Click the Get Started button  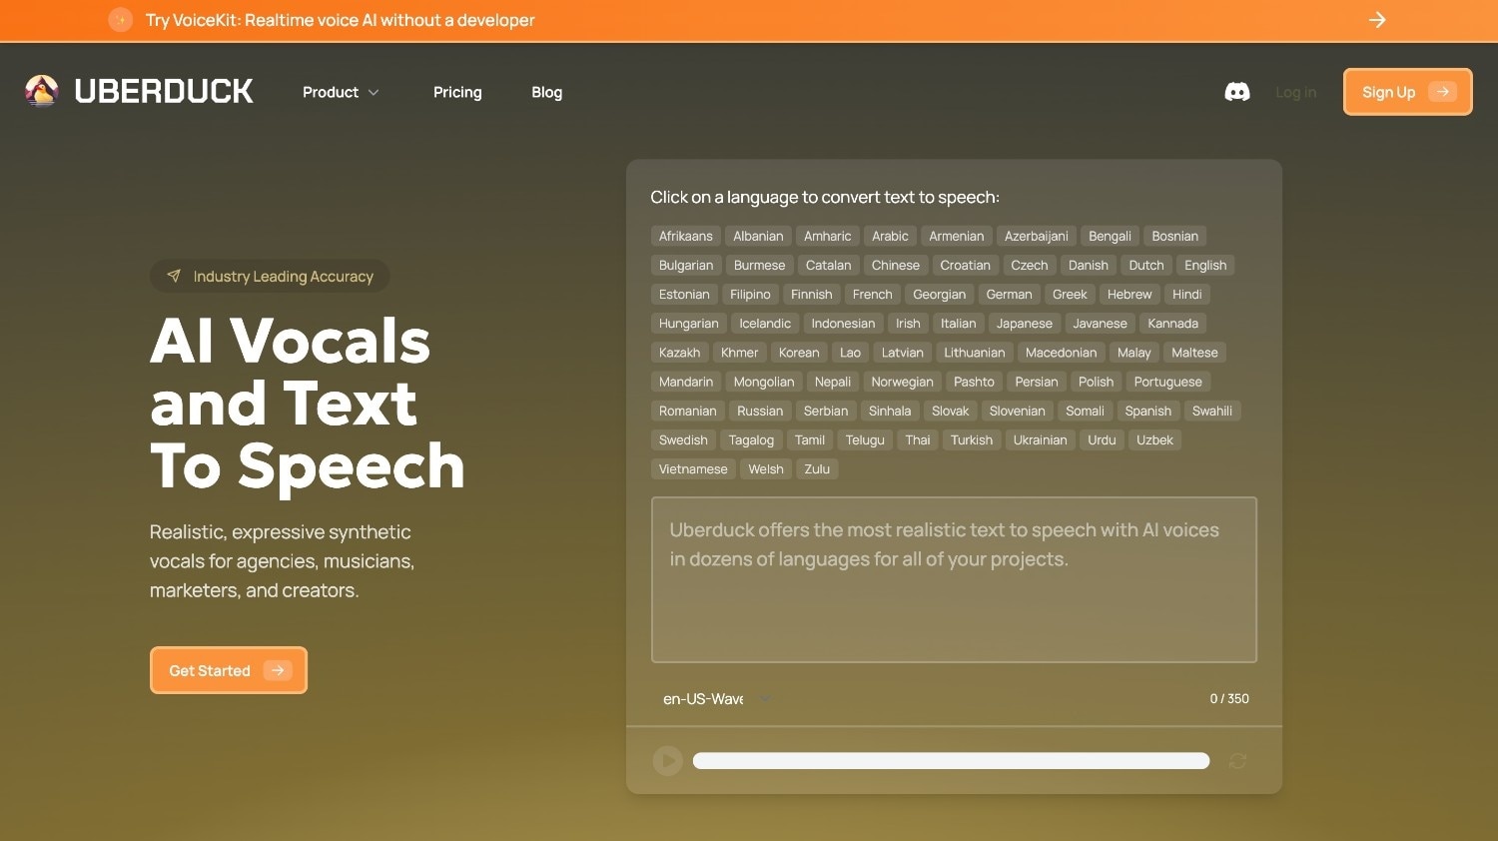(229, 670)
